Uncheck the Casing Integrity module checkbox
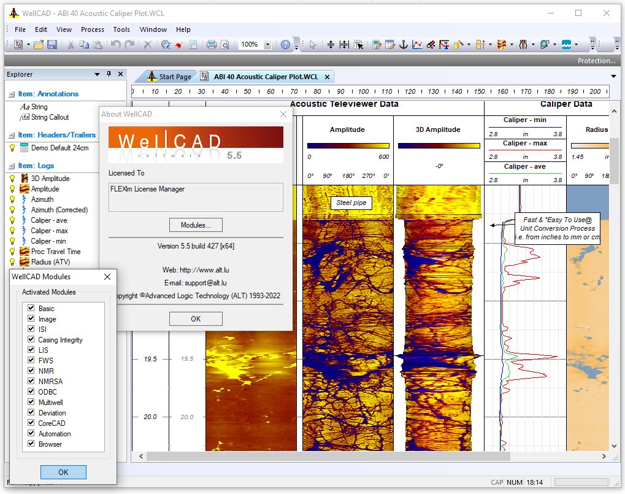Image resolution: width=625 pixels, height=494 pixels. (31, 339)
